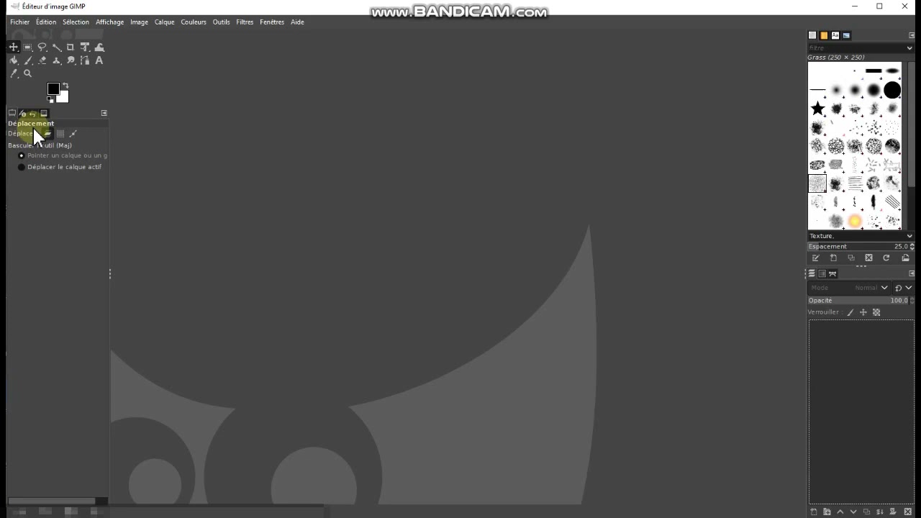The image size is (921, 518).
Task: Expand the brush filter dropdown arrow
Action: pos(909,47)
